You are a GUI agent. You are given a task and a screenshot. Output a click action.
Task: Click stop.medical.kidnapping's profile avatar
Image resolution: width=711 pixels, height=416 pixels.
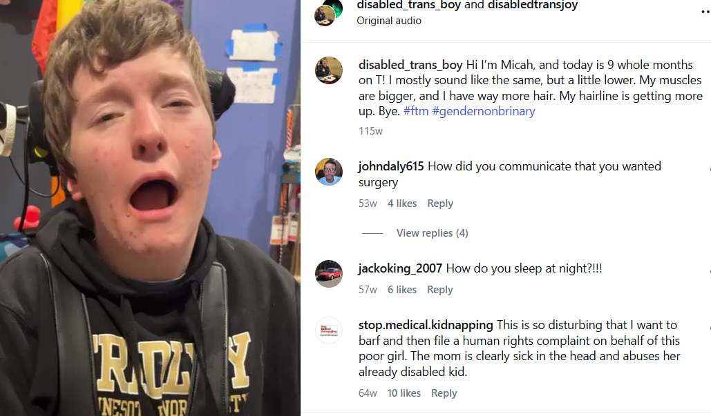329,330
